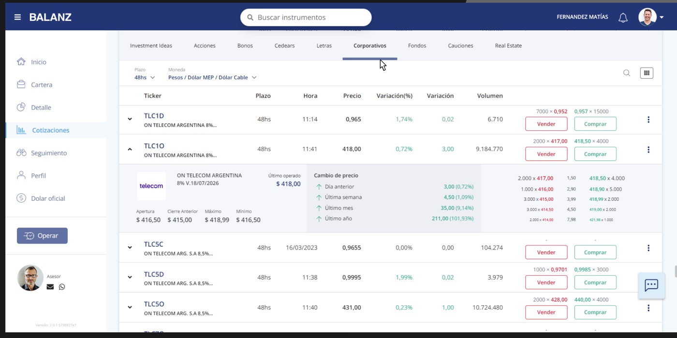This screenshot has height=338, width=677.
Task: Switch to the Real Estate tab
Action: point(508,45)
